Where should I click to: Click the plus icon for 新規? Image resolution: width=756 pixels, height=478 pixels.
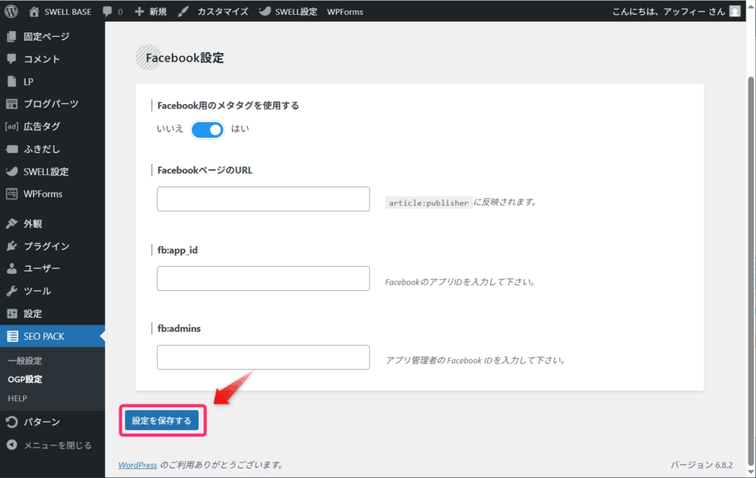[140, 12]
